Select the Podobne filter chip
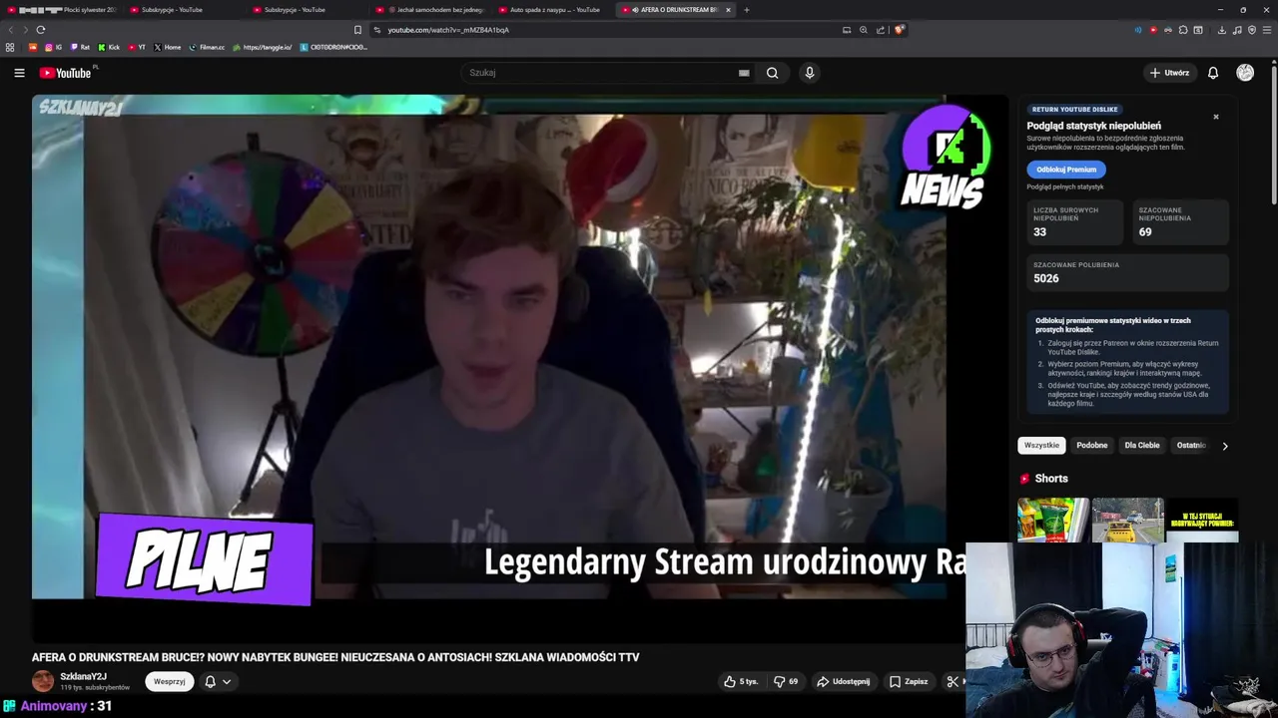Image resolution: width=1278 pixels, height=718 pixels. 1092,446
